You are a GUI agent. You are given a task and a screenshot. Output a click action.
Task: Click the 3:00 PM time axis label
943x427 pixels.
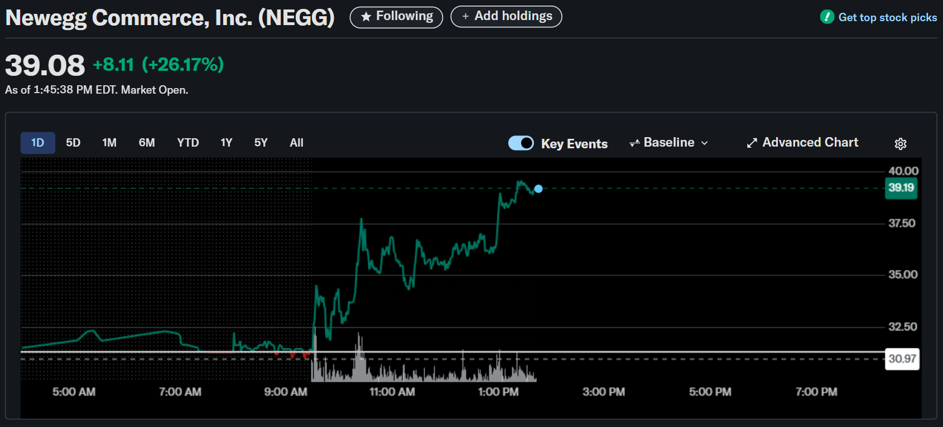click(x=604, y=392)
